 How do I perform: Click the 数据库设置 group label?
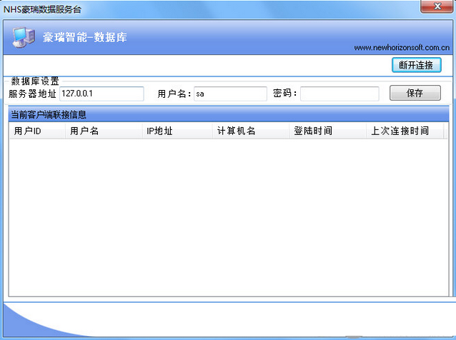point(35,81)
